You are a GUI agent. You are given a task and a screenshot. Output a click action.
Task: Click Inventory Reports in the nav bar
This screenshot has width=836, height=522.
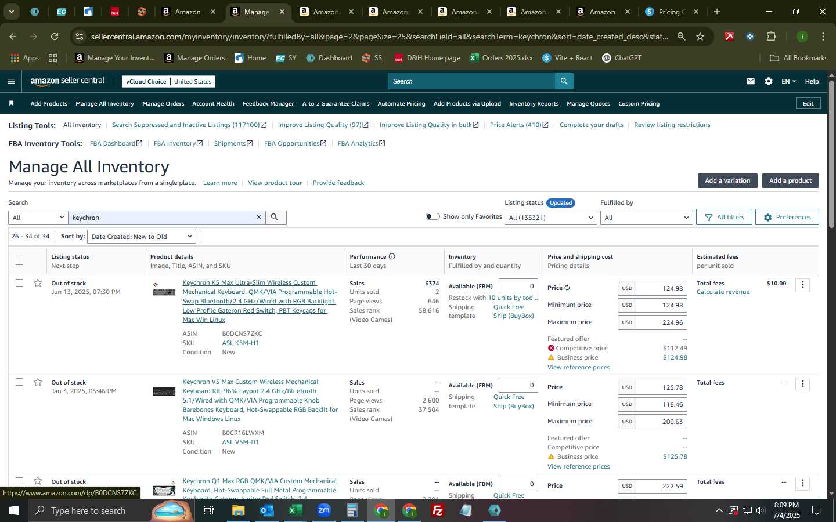pos(534,103)
